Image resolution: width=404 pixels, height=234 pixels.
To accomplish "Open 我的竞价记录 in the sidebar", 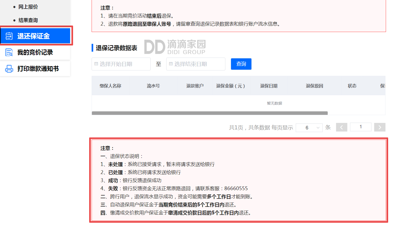I will point(35,52).
